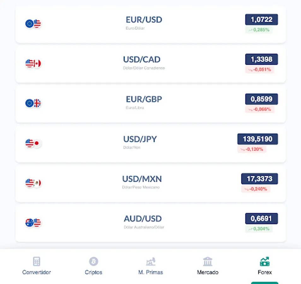Click the EUR/GBP flag pair icon

click(x=33, y=103)
